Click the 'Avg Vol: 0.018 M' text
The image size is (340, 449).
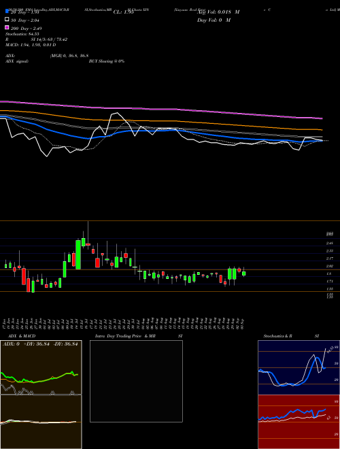(218, 12)
